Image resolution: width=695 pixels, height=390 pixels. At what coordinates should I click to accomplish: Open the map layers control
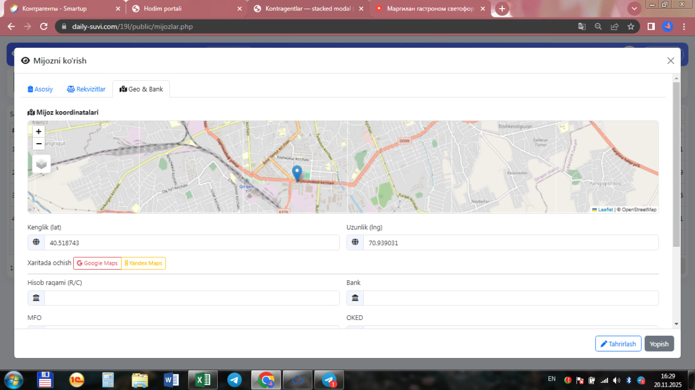point(42,163)
